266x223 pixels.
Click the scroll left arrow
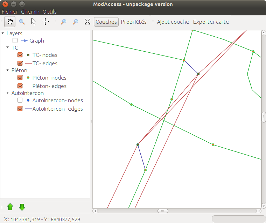coord(95,211)
